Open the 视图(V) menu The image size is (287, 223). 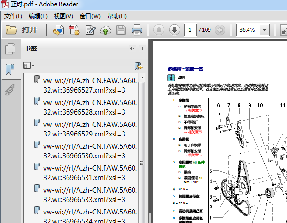point(63,16)
